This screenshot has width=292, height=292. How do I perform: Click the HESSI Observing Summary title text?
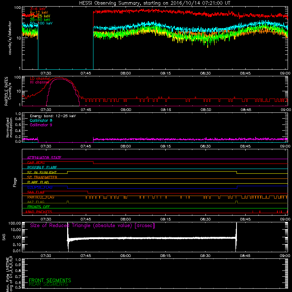tap(154, 3)
